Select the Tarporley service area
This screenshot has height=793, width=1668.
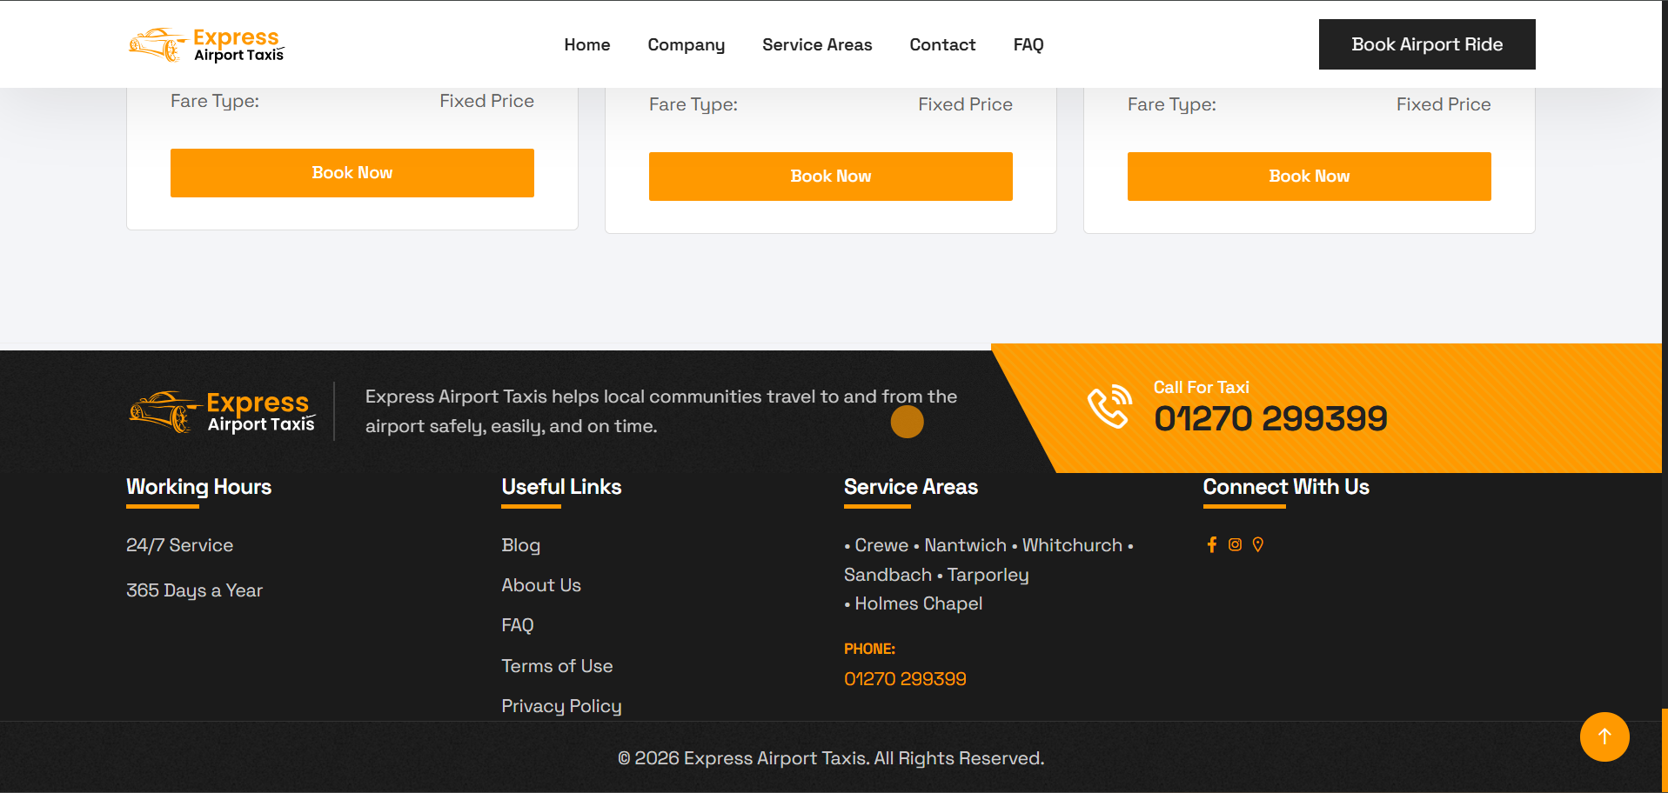point(988,575)
